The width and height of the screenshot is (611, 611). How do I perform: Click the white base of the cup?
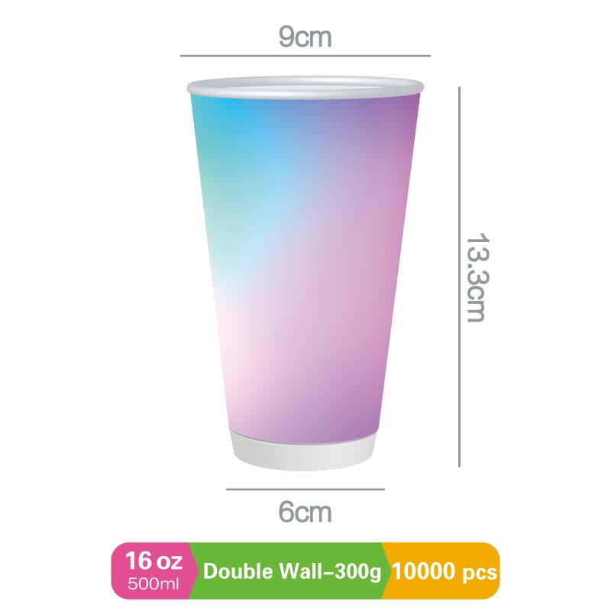point(304,451)
